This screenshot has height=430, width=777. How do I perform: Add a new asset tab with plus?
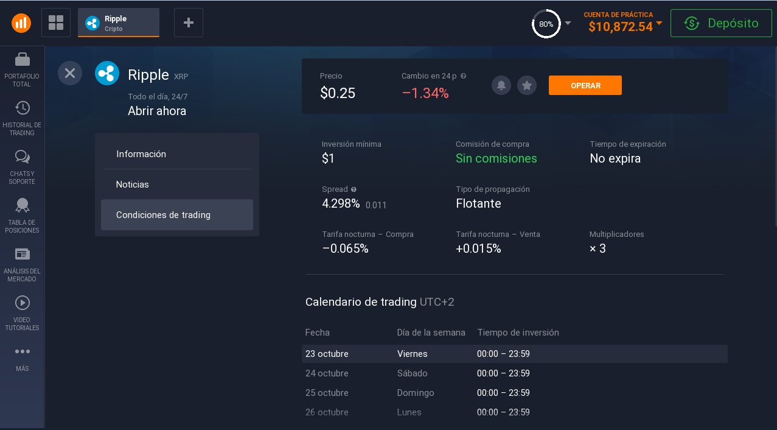189,23
